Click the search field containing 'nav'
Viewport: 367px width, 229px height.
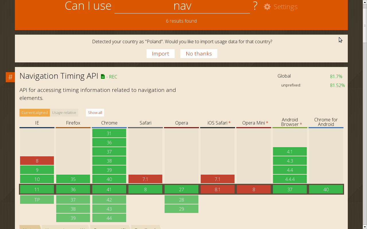tap(182, 6)
